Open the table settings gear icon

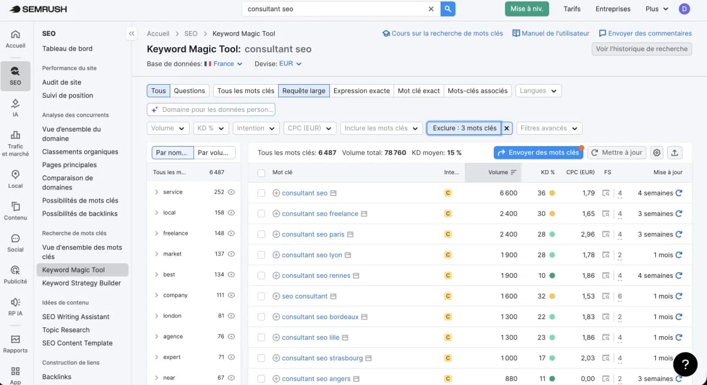coord(656,152)
